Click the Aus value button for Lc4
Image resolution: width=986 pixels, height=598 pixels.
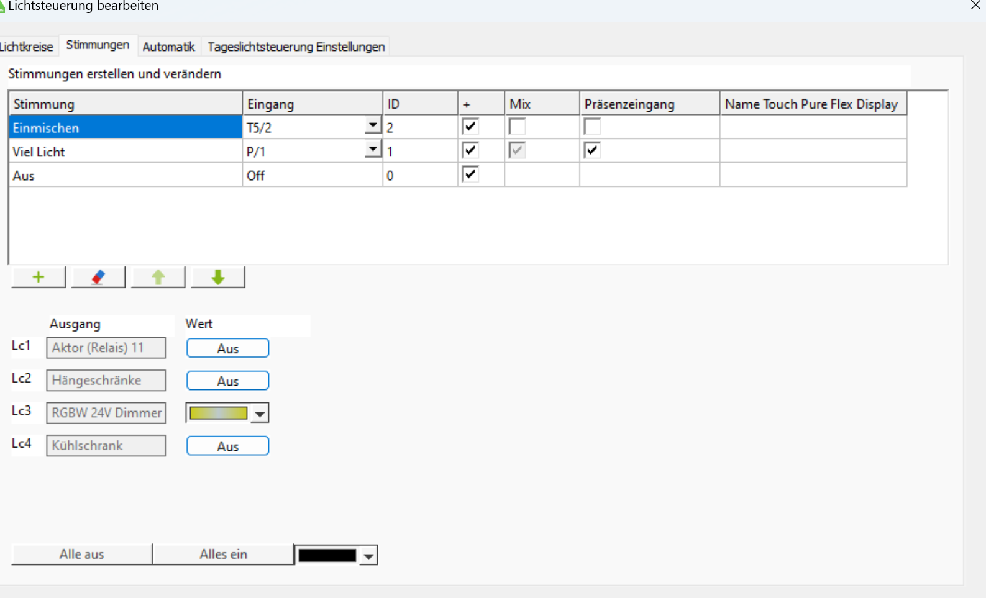coord(228,446)
